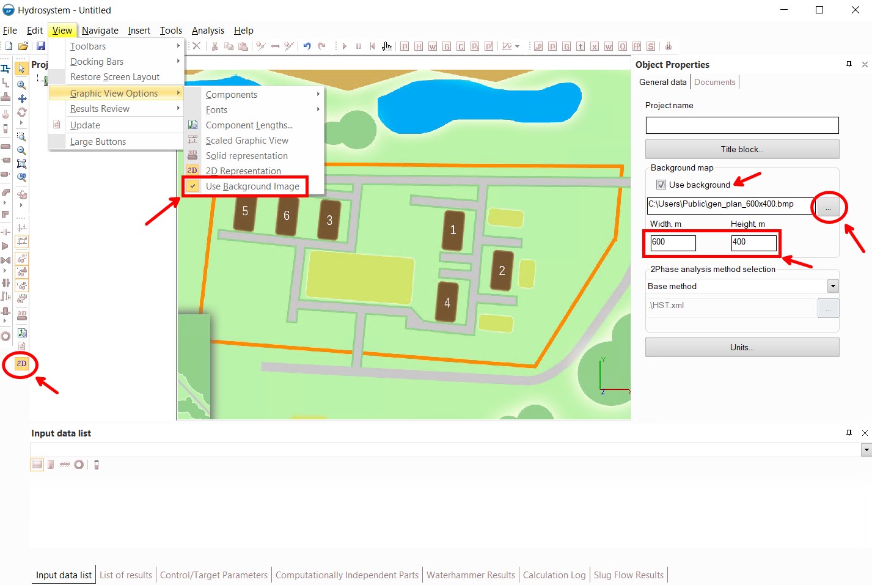Click the Save floppy disk icon
Image resolution: width=872 pixels, height=585 pixels.
tap(40, 46)
